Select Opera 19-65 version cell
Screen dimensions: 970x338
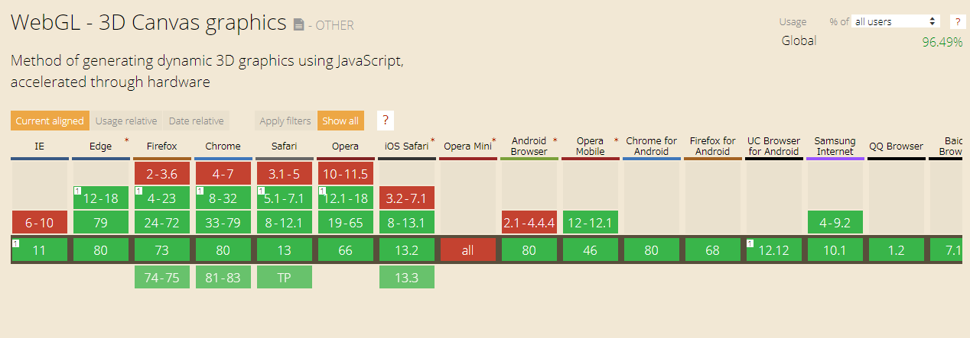click(345, 223)
